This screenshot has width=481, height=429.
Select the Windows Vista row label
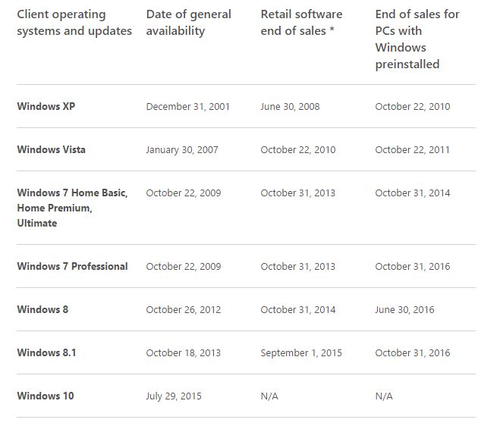pyautogui.click(x=52, y=149)
